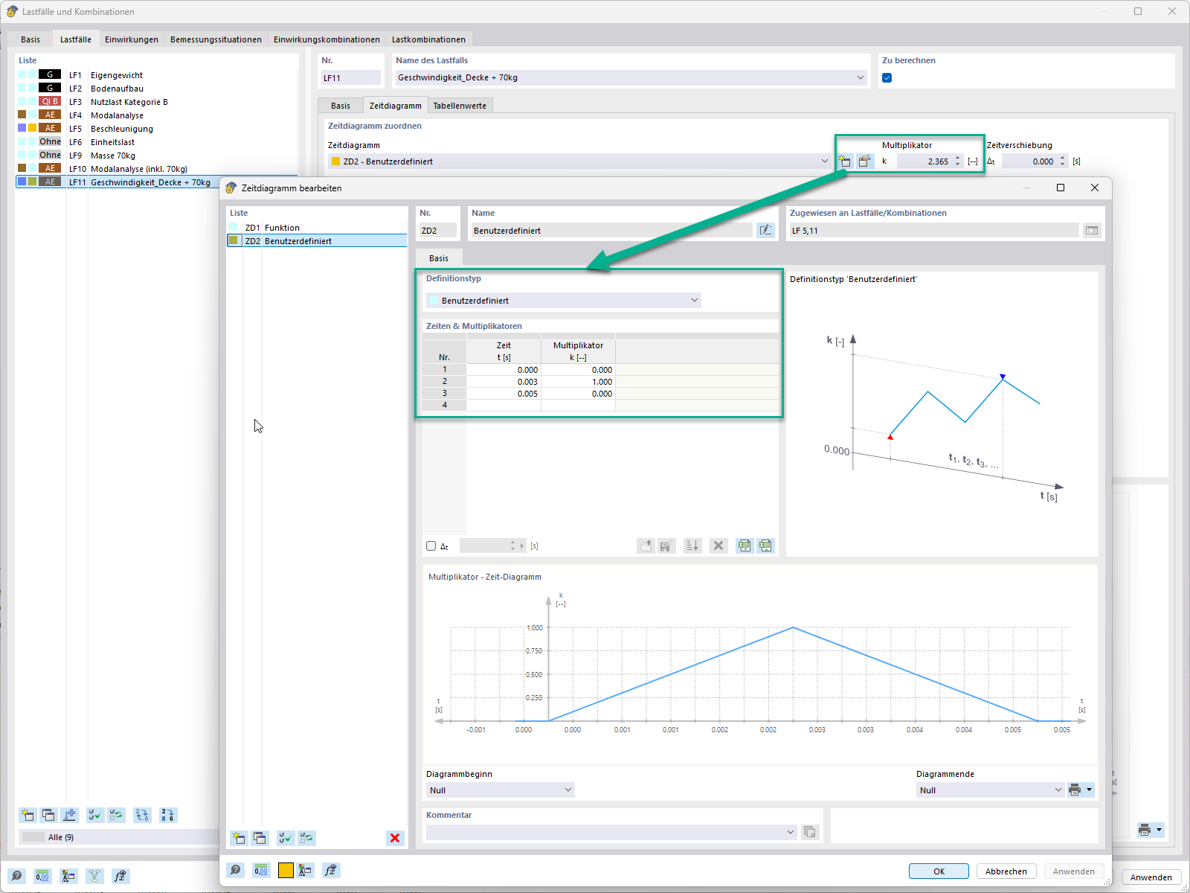This screenshot has width=1190, height=893.
Task: Open the Definitionstyp Benutzerdefiniert dropdown
Action: point(564,301)
